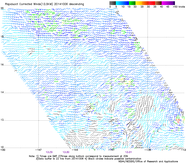This screenshot has height=163, width=186.
Task: Click the longitude label -141
Action: coord(111,150)
